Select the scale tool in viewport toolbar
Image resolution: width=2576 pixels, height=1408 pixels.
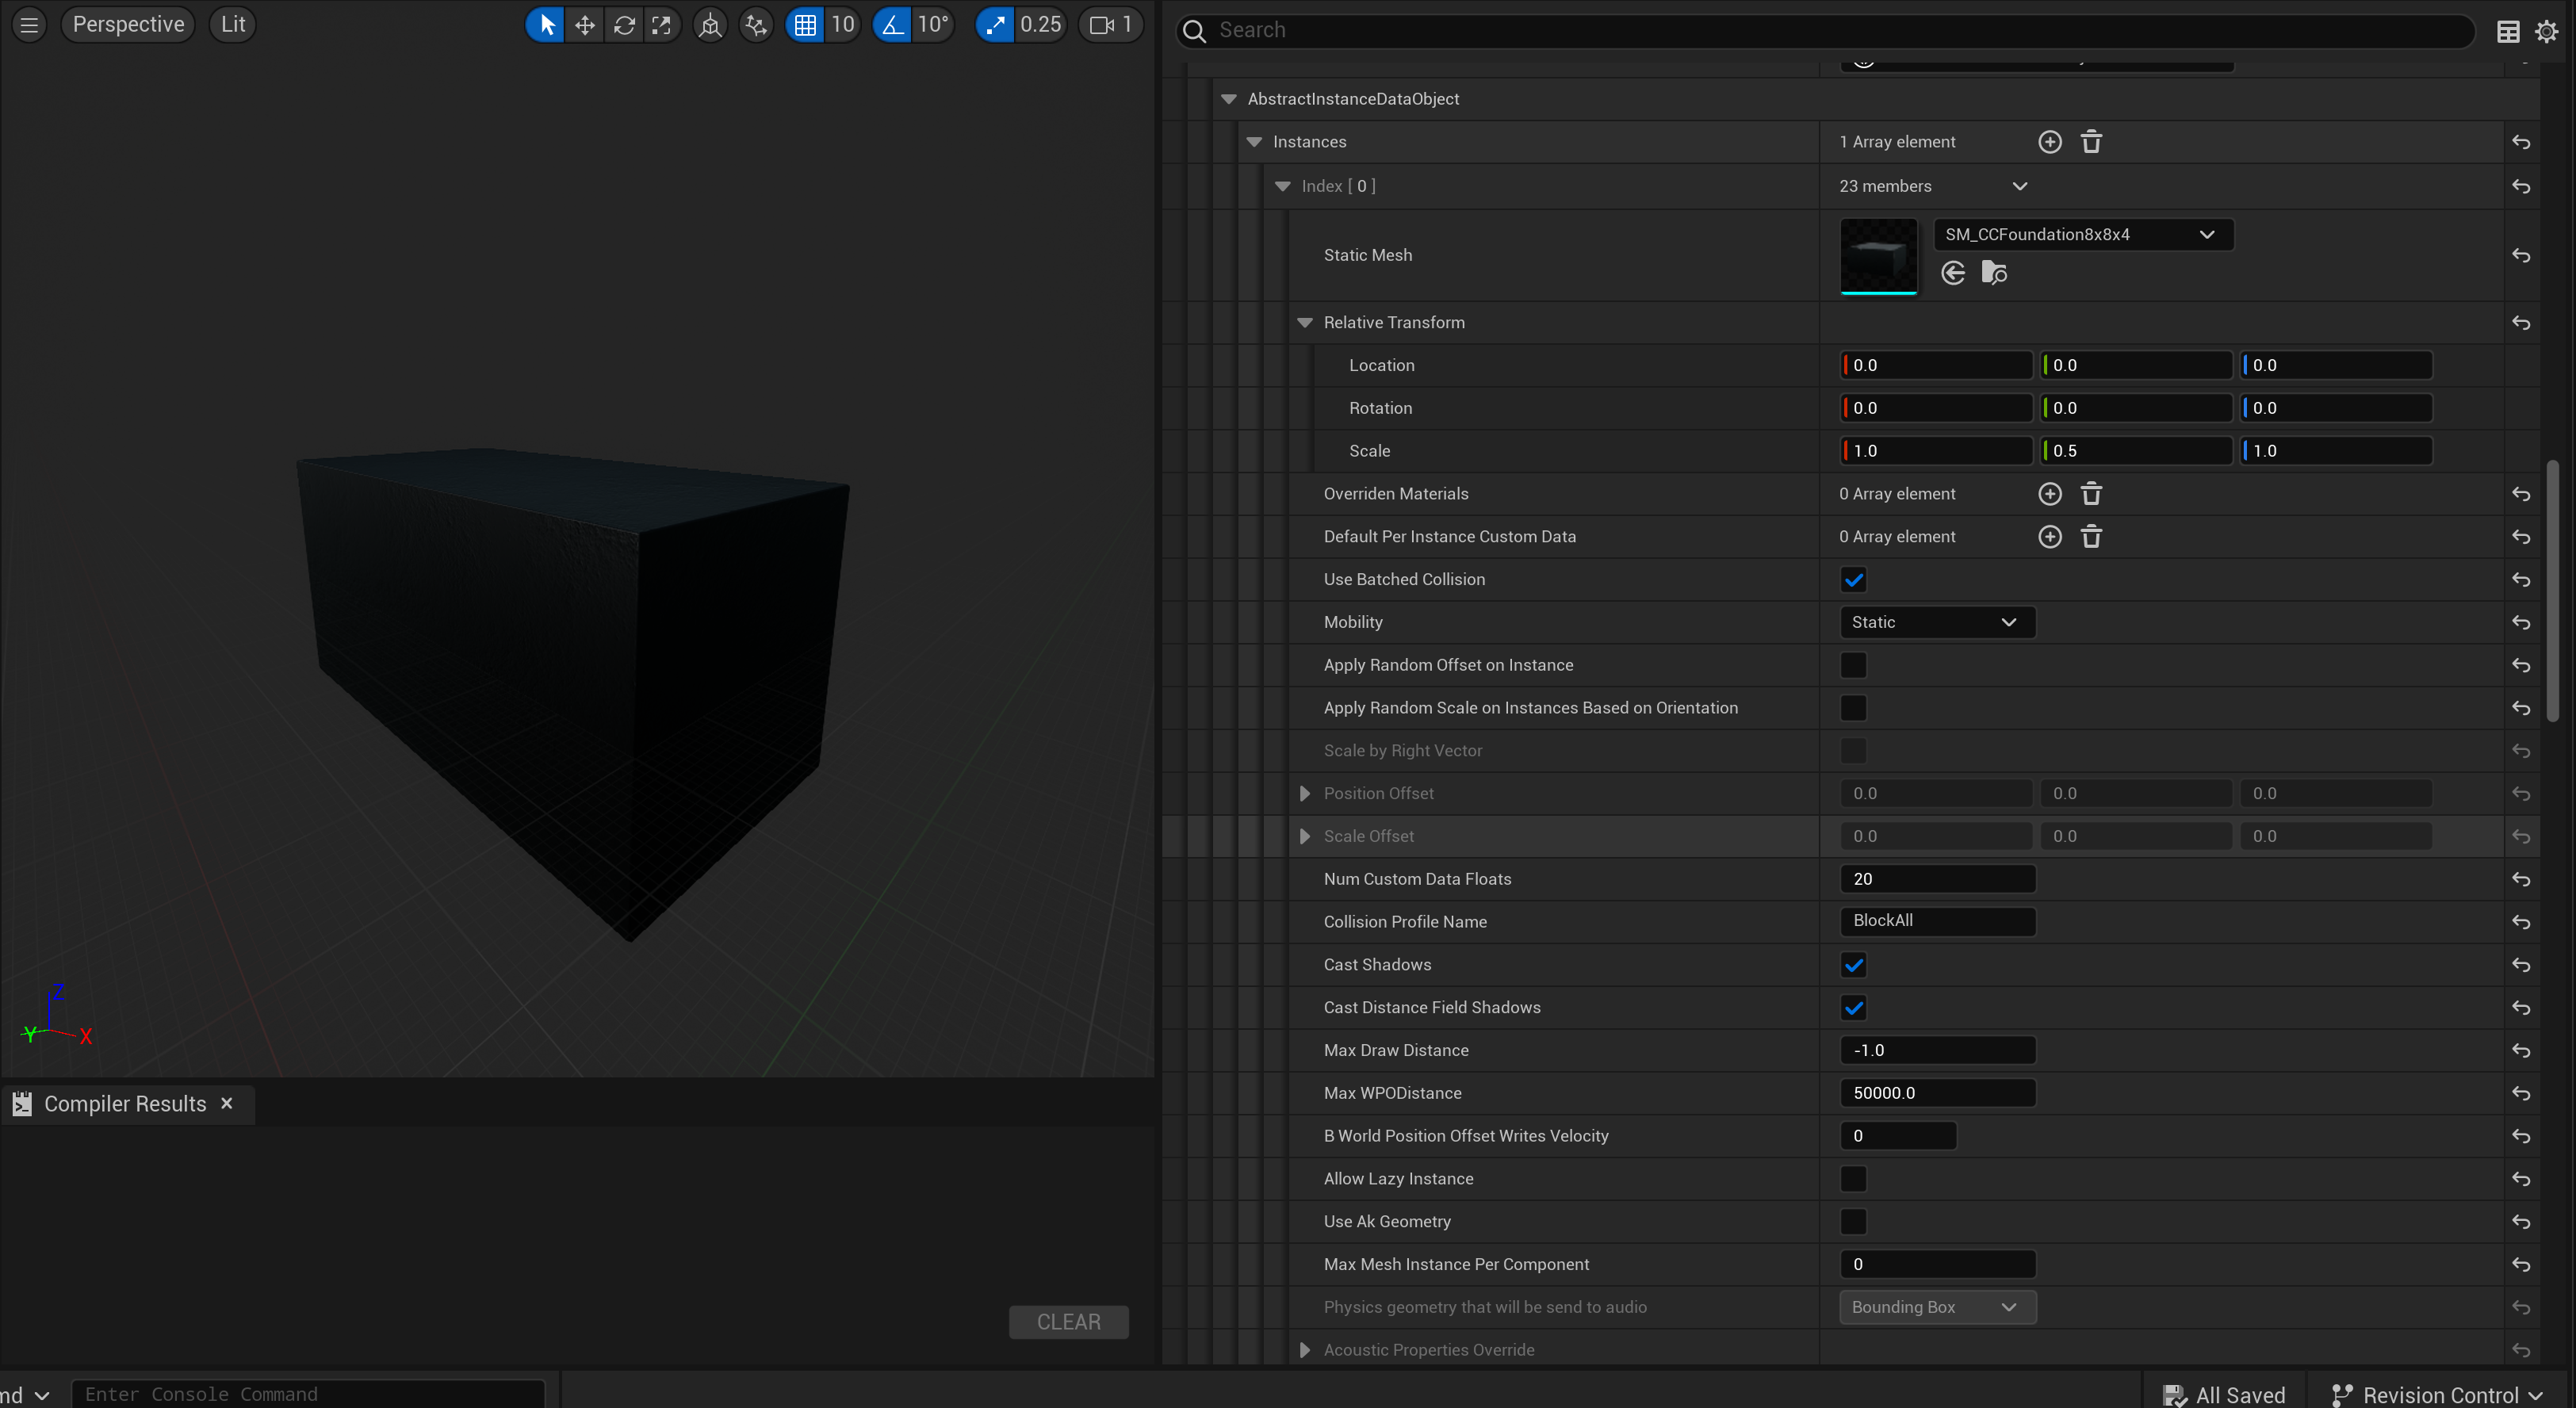[x=662, y=25]
